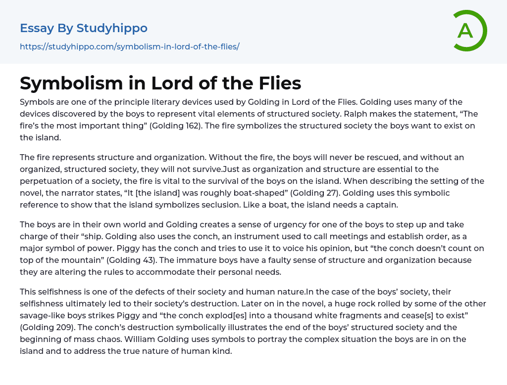Viewport: 507px width, 385px height.
Task: Click the "Essay By Studyhippo" header text
Action: [84, 28]
